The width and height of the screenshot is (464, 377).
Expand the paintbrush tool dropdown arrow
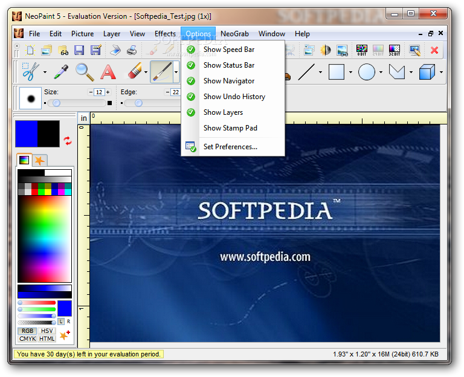(x=176, y=72)
